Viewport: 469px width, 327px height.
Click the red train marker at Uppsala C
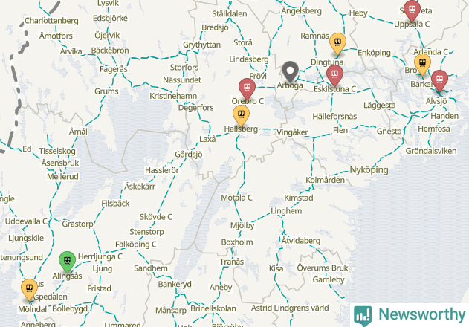click(412, 10)
